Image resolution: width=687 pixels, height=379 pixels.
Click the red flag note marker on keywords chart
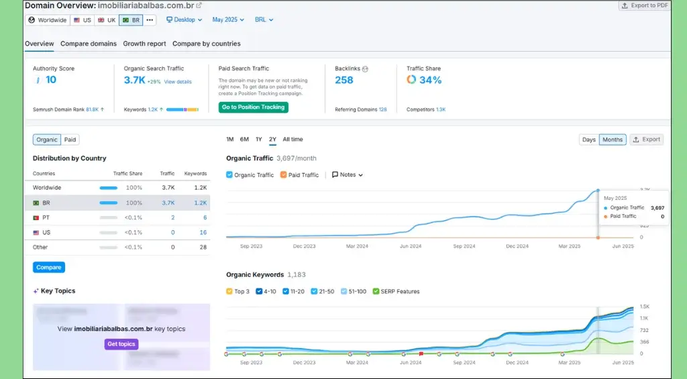click(x=421, y=354)
